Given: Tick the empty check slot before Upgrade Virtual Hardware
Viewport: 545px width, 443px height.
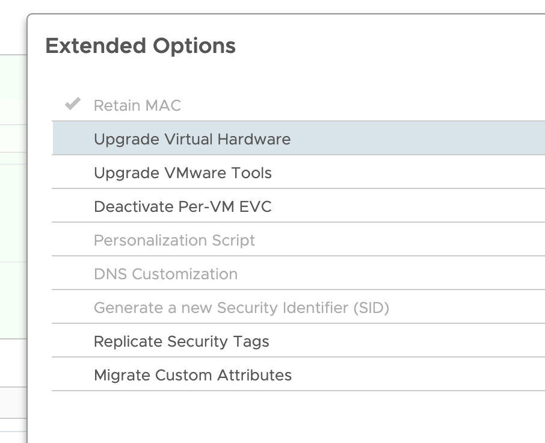Looking at the screenshot, I should [x=72, y=139].
